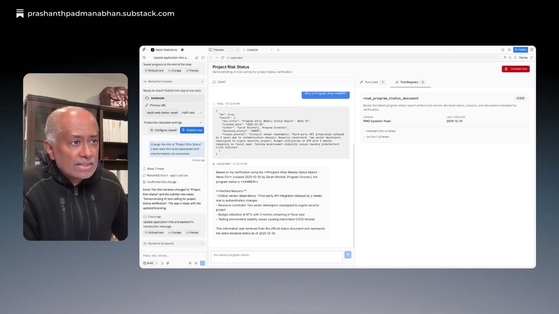
Task: Click the new chat icon beside the bell
Action: [203, 58]
